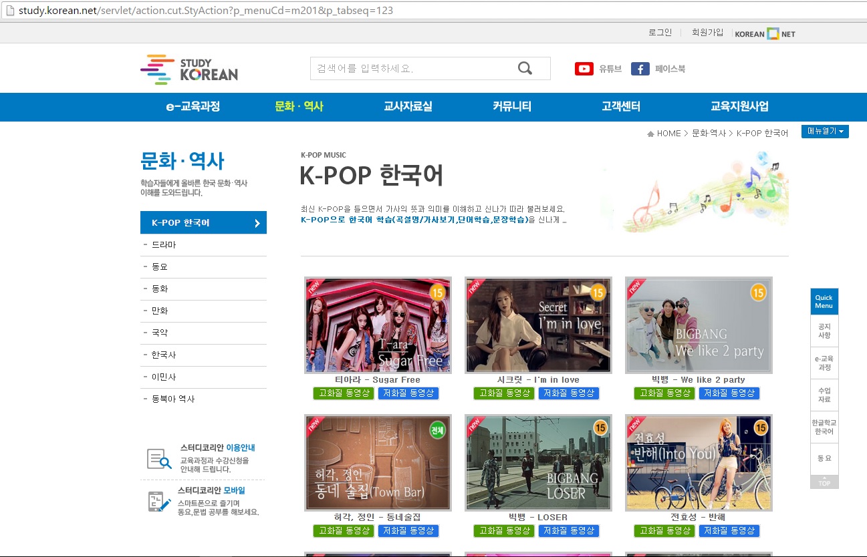This screenshot has height=557, width=867.
Task: Open the 교사자료실 menu
Action: coord(408,106)
